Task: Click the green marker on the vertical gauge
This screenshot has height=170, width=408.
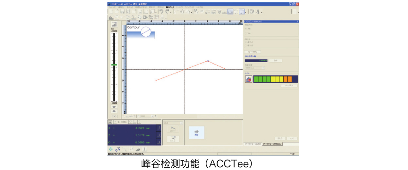Action: coord(114,65)
